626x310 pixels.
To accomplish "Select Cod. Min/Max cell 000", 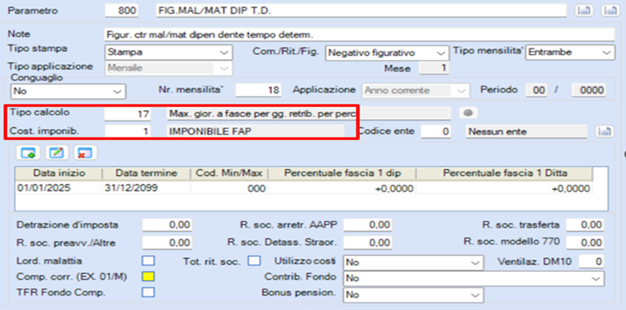I will pyautogui.click(x=229, y=187).
